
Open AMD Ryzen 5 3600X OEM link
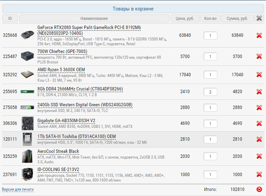point(61,70)
